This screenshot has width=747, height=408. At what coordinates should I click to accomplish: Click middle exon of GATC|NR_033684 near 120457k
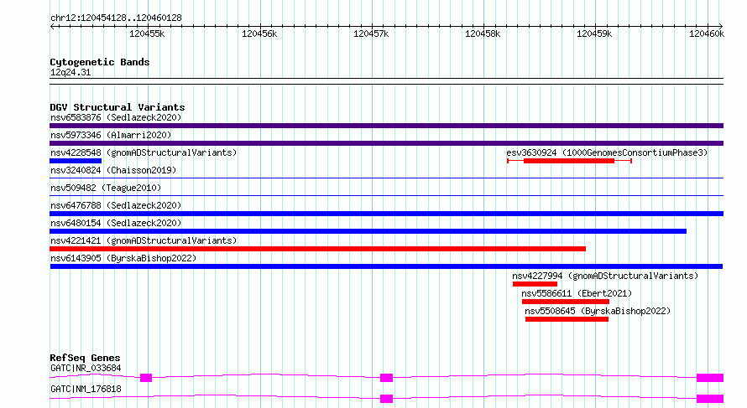point(386,378)
